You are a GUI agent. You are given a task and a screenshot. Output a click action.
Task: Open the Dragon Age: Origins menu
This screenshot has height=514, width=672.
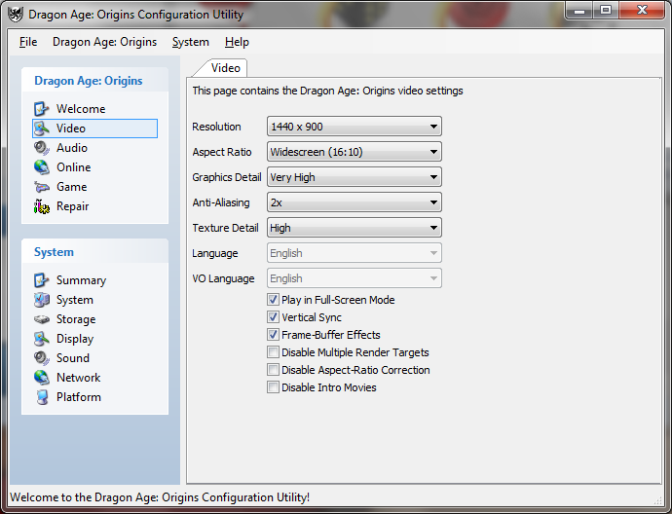[104, 42]
